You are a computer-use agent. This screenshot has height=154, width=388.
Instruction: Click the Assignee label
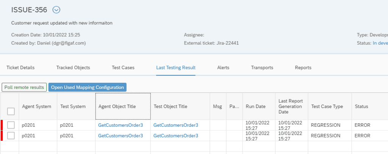pos(194,35)
